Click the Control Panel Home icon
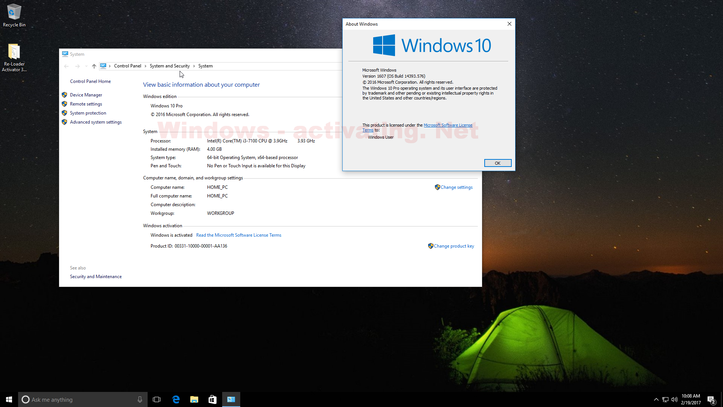This screenshot has height=407, width=723. (x=90, y=81)
